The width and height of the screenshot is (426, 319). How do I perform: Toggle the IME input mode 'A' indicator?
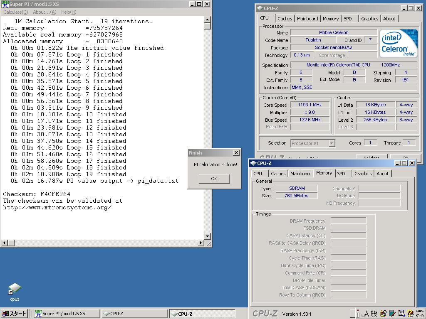(366, 314)
